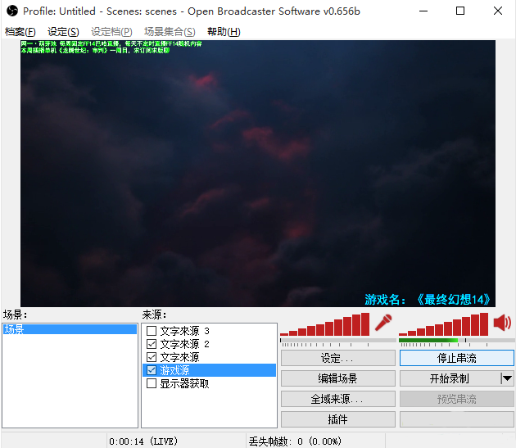Open the 帮助(H) menu

pyautogui.click(x=224, y=32)
